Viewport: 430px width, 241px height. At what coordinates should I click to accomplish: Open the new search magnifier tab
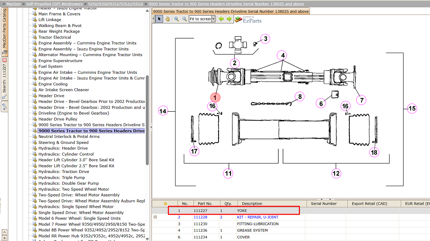pyautogui.click(x=4, y=107)
